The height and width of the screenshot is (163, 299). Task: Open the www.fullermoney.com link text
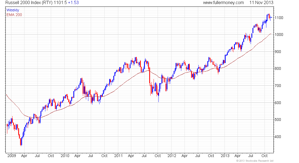point(223,3)
